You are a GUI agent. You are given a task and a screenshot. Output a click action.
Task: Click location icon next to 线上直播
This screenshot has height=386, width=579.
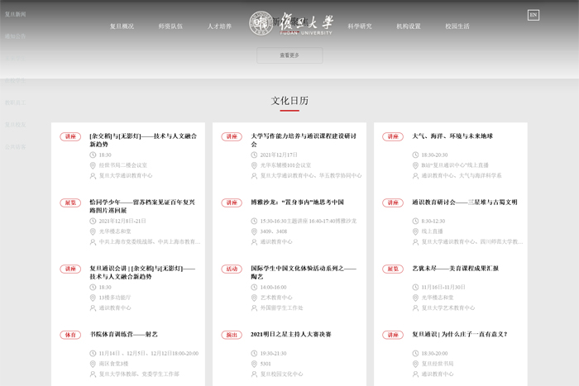416,231
